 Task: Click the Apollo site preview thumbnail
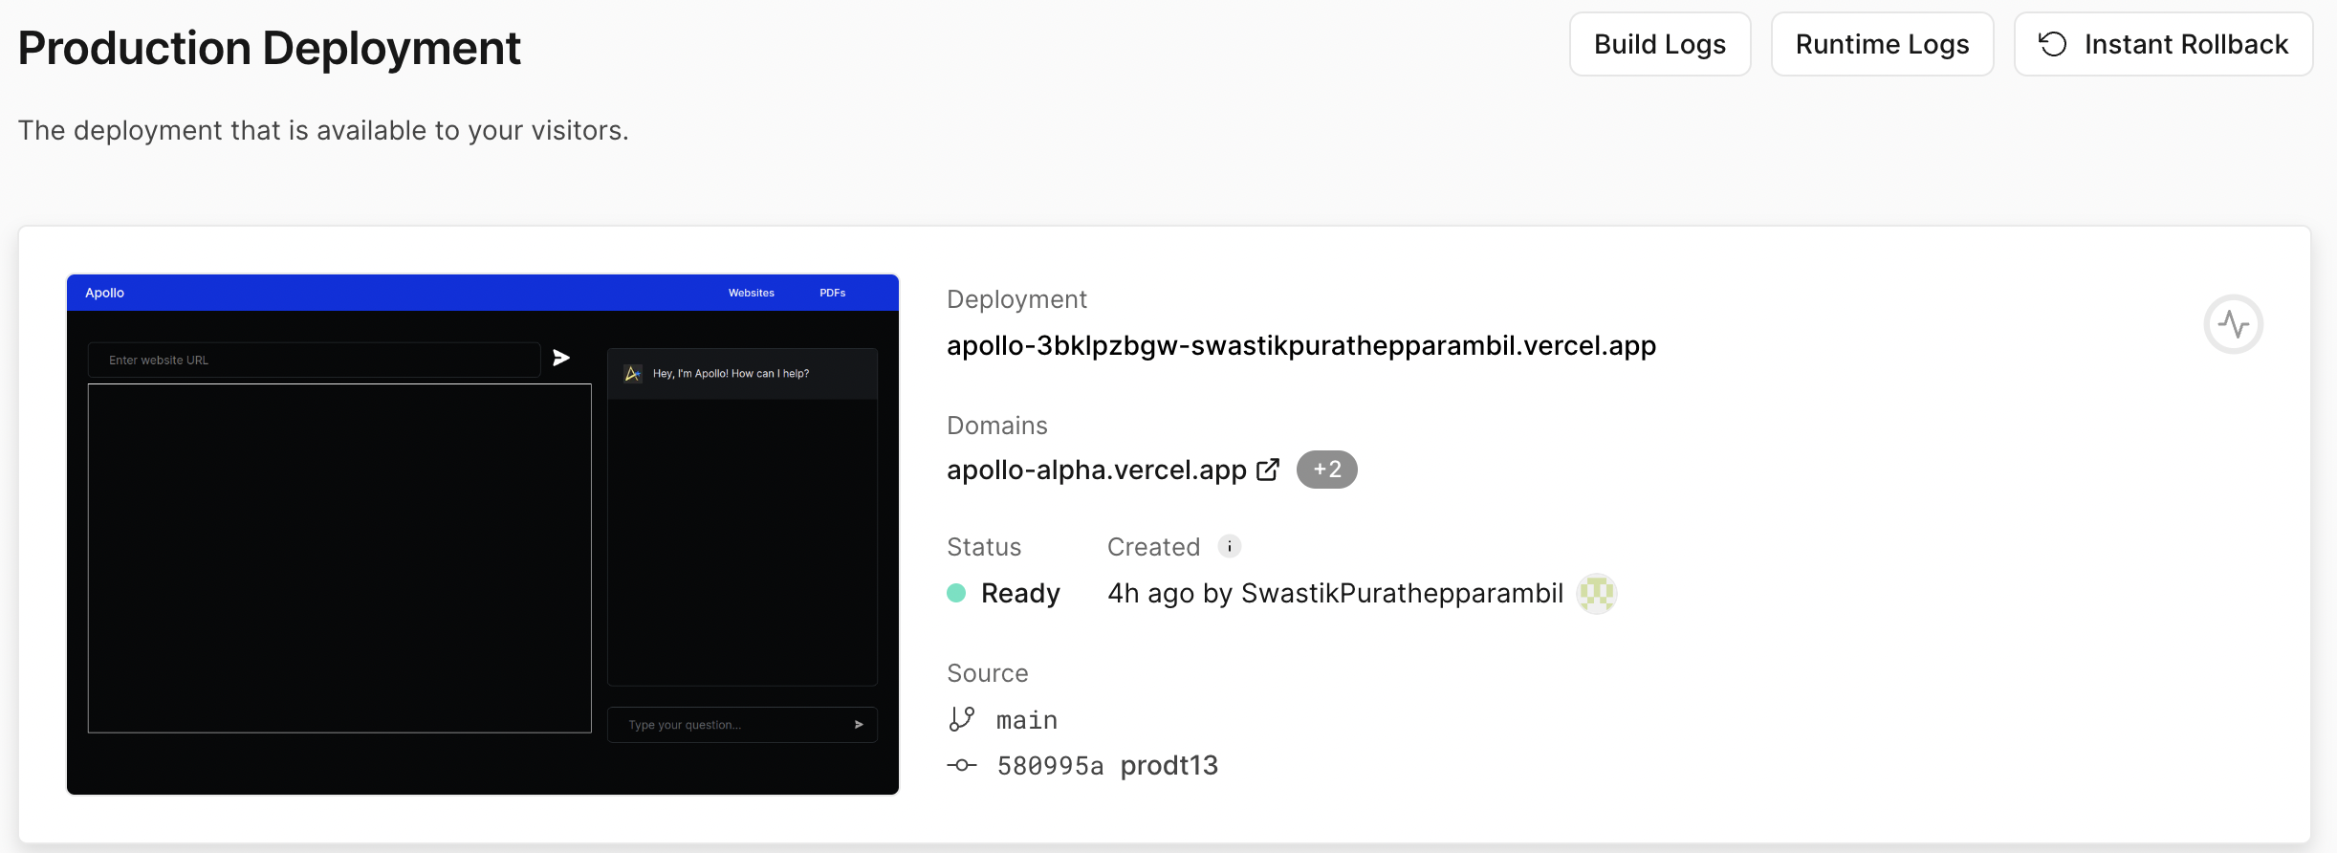coord(483,535)
